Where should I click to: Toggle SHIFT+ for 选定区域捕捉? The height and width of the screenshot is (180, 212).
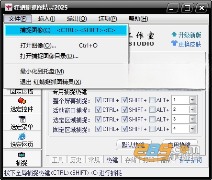pos(124,120)
